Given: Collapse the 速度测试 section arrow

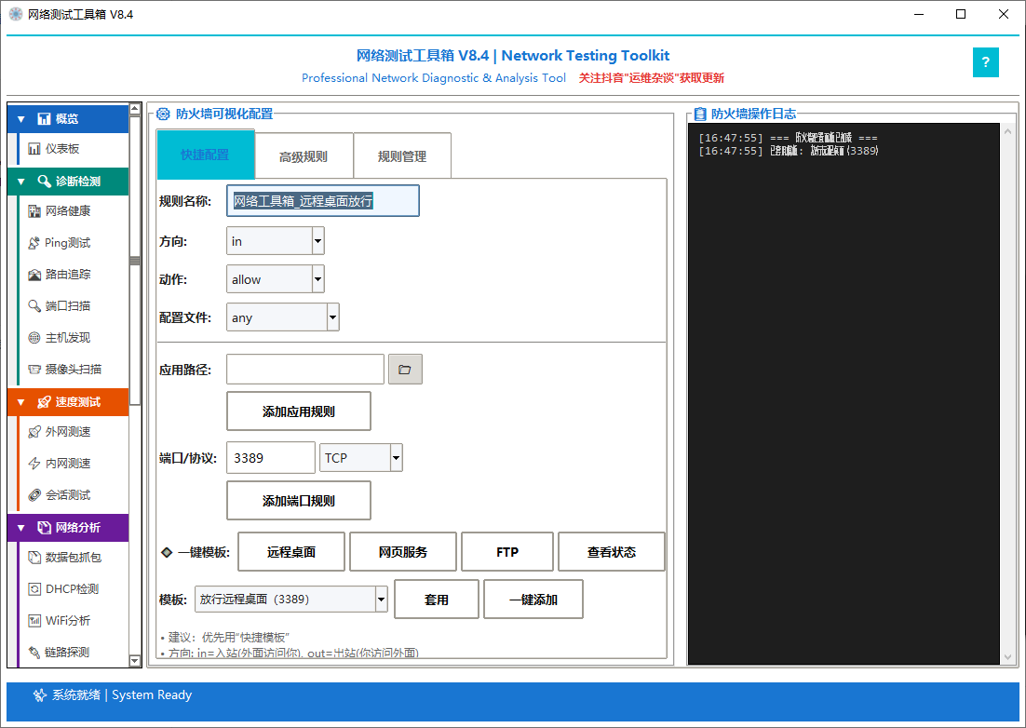Looking at the screenshot, I should pos(20,401).
